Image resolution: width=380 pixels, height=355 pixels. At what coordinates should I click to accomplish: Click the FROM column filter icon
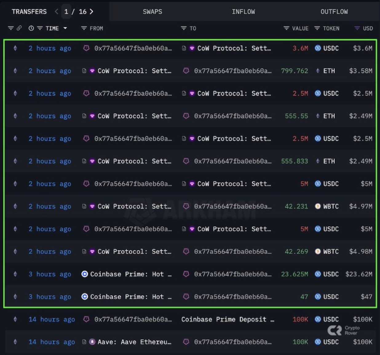84,28
